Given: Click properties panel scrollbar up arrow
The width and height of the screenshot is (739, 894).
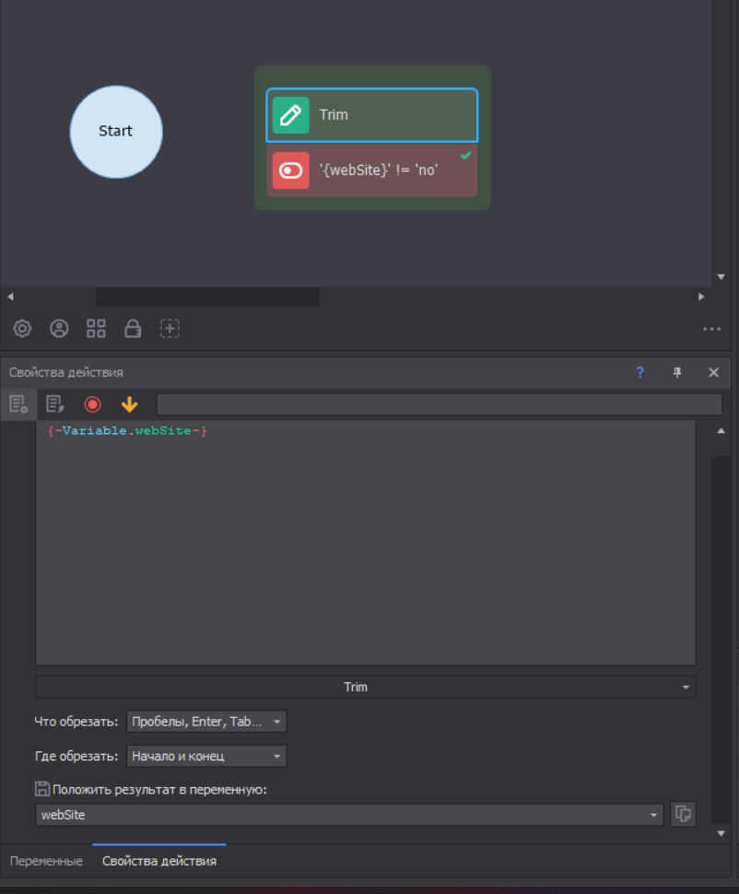Looking at the screenshot, I should tap(721, 431).
